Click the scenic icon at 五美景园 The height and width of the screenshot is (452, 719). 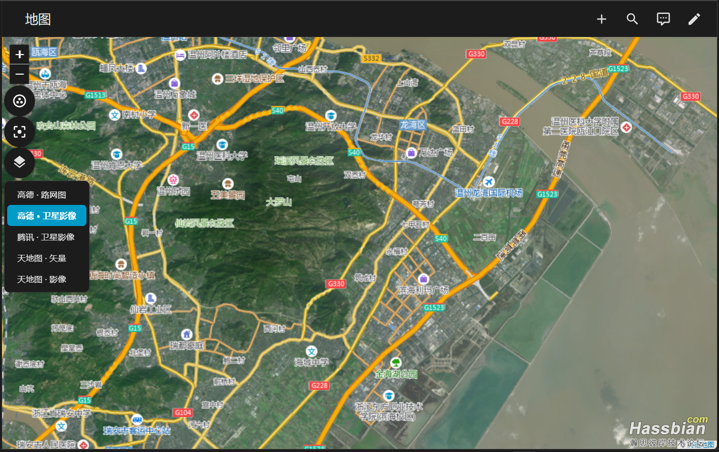coord(228,184)
